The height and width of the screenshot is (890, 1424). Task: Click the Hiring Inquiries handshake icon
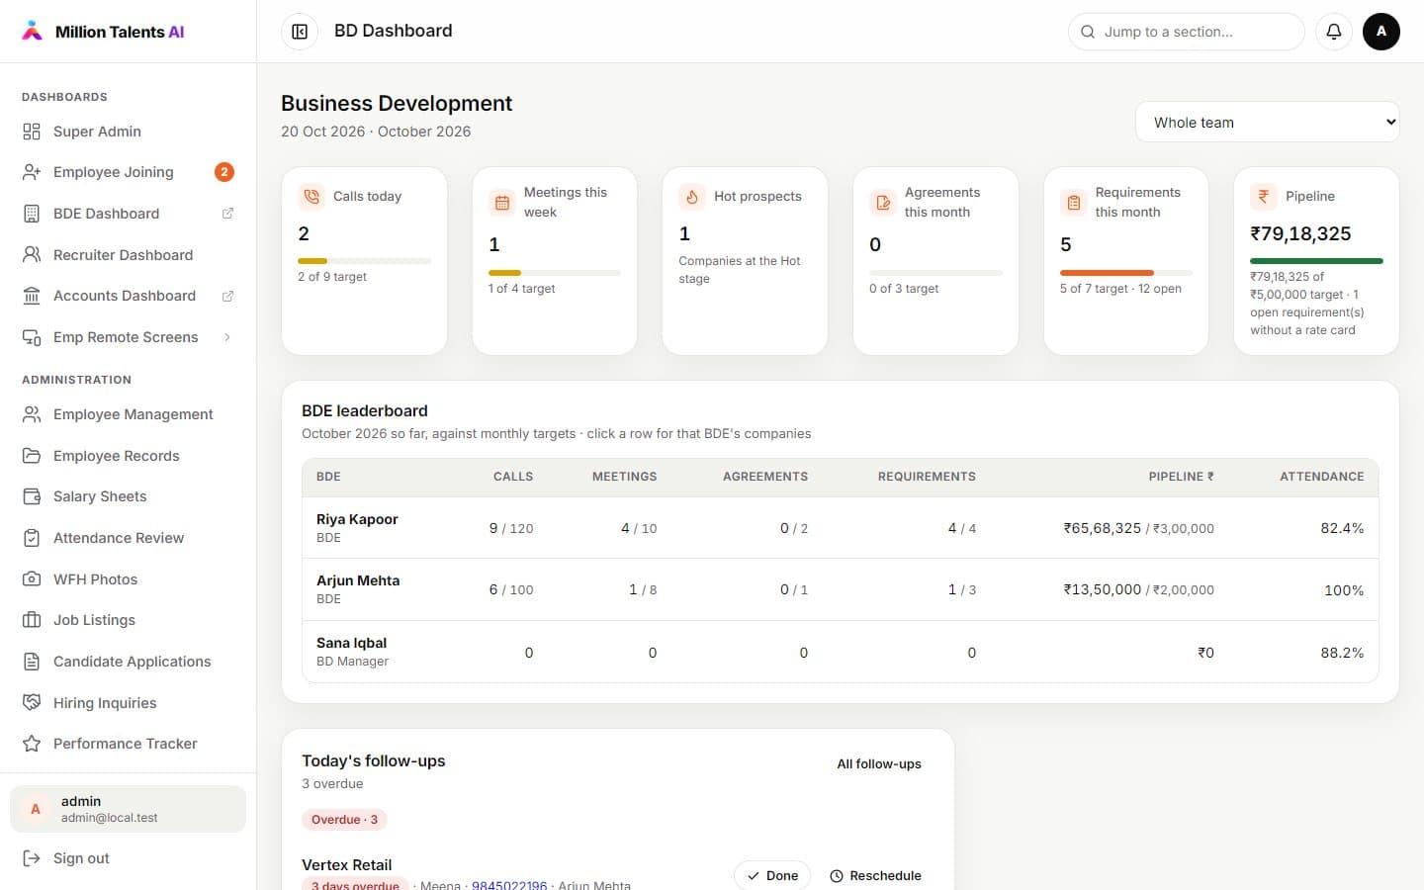point(32,703)
